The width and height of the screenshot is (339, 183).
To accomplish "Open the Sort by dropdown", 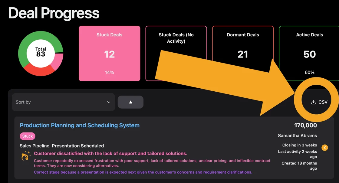I will [x=63, y=102].
